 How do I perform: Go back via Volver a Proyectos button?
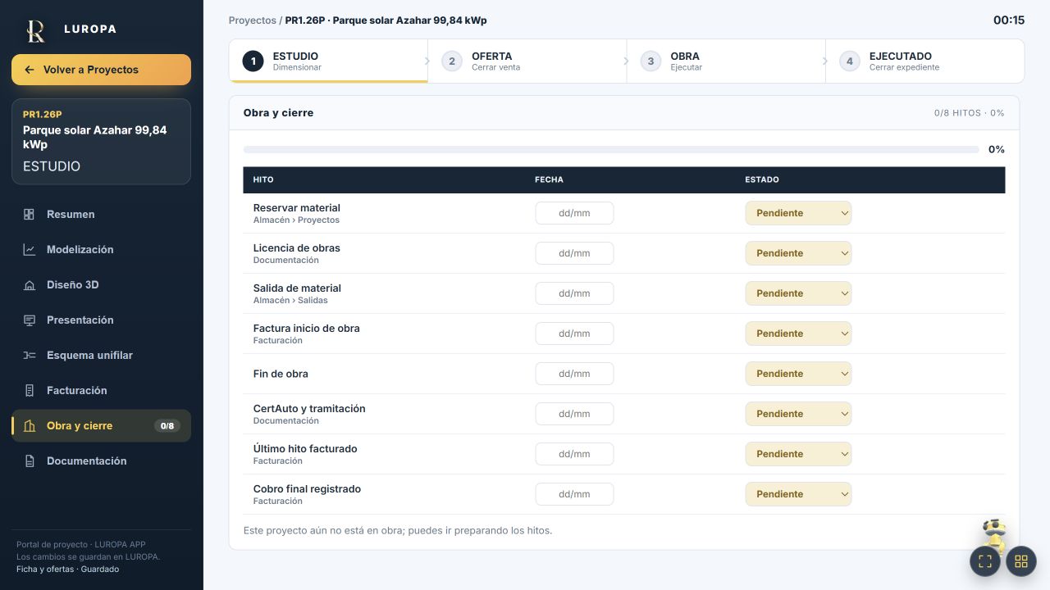tap(101, 70)
